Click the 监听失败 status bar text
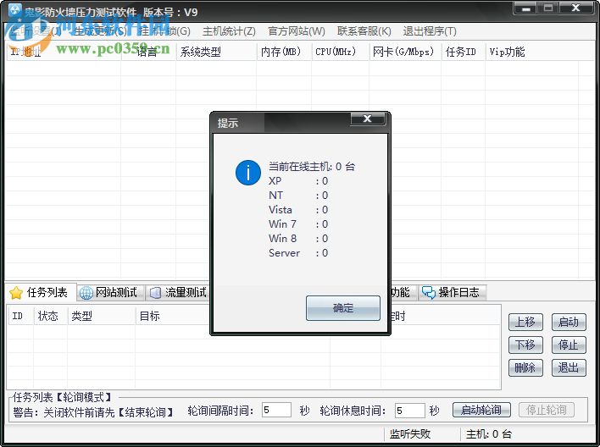The width and height of the screenshot is (600, 447). pos(410,434)
